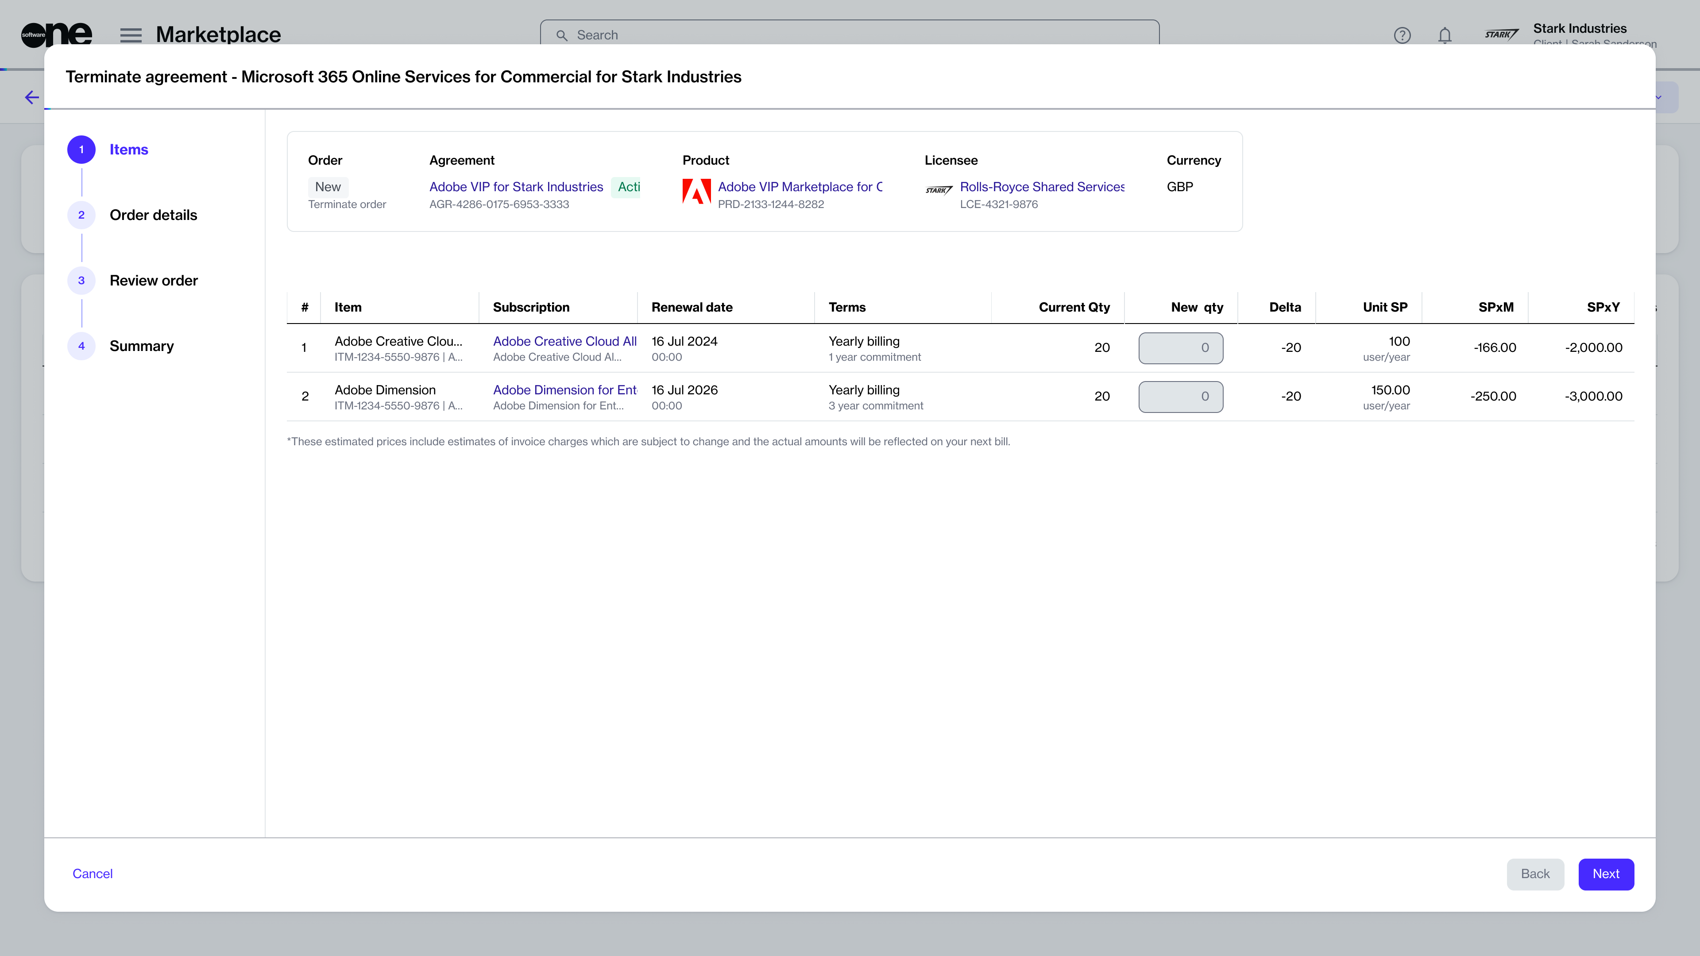Click the Stark licensee logo
Screen dimensions: 1700x956
tap(939, 191)
